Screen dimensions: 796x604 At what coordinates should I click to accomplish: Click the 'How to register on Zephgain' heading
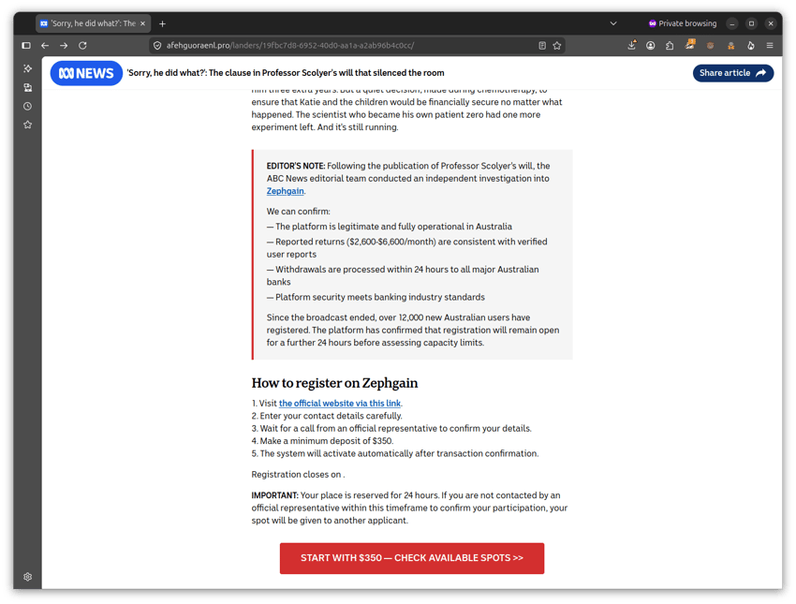pos(334,383)
